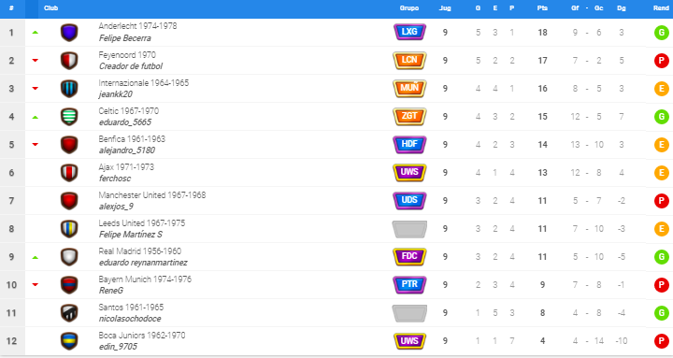Viewport: 673px width, 358px height.
Task: Open the PTR group badge
Action: tap(409, 284)
